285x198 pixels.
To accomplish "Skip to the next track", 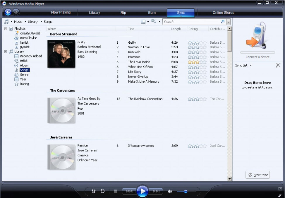I will (x=156, y=191).
